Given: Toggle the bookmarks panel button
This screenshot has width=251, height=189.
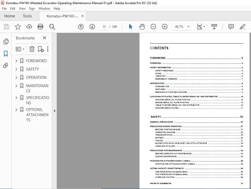Looking at the screenshot, I should tap(6, 54).
